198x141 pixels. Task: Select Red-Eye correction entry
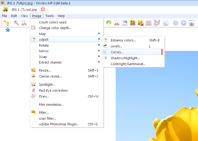(x=67, y=90)
